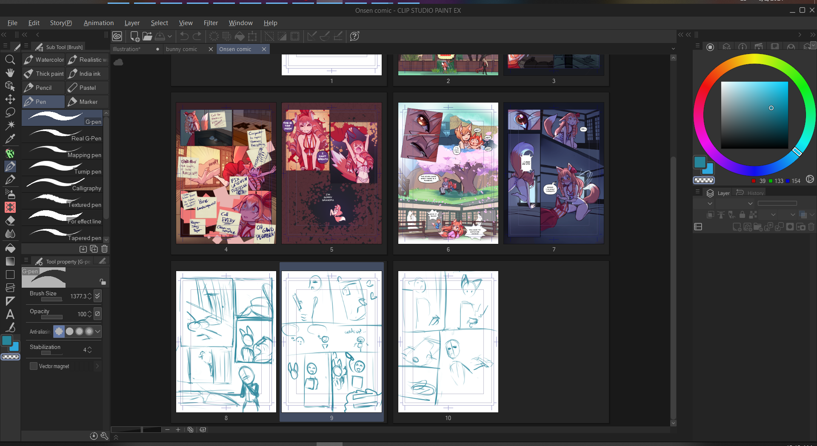
Task: Open Clip Studio support help icon
Action: [x=354, y=37]
